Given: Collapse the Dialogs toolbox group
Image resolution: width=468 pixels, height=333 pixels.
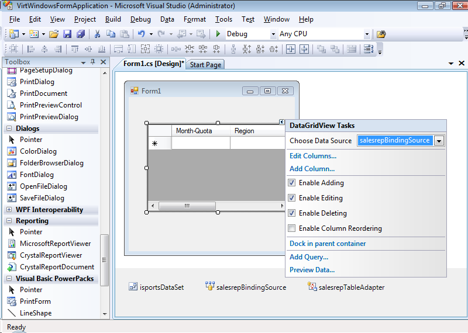Looking at the screenshot, I should click(x=9, y=129).
